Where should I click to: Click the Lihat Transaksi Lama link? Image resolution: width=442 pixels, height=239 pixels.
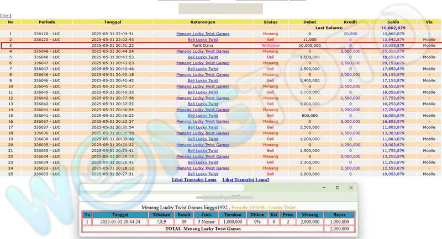point(193,180)
